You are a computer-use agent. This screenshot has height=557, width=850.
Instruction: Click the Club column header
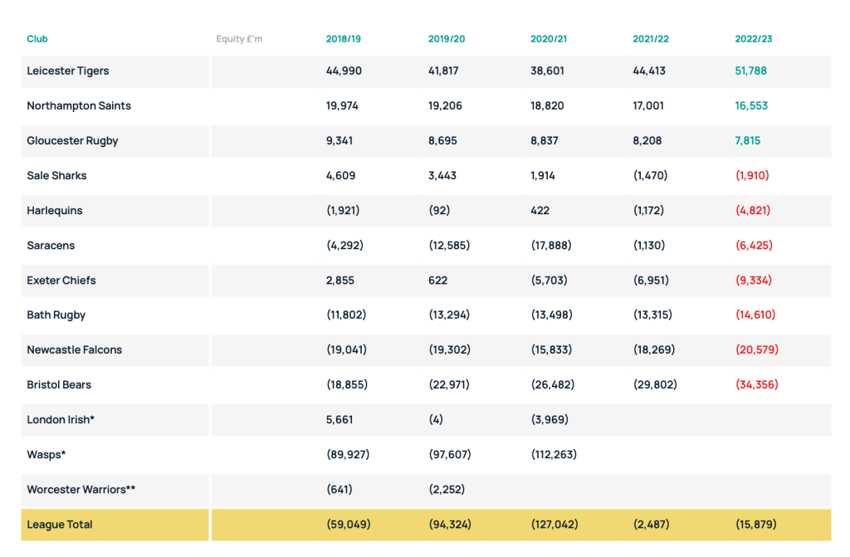[x=37, y=39]
